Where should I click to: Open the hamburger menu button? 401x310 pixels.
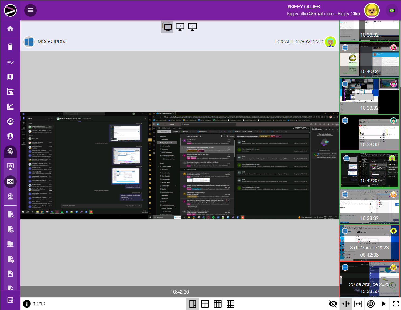pos(30,10)
